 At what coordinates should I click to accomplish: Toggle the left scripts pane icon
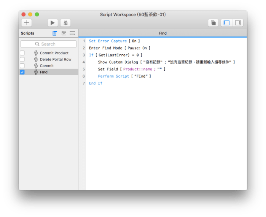coord(226,23)
